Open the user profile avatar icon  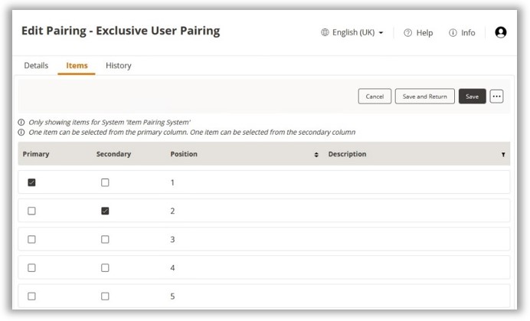(500, 32)
